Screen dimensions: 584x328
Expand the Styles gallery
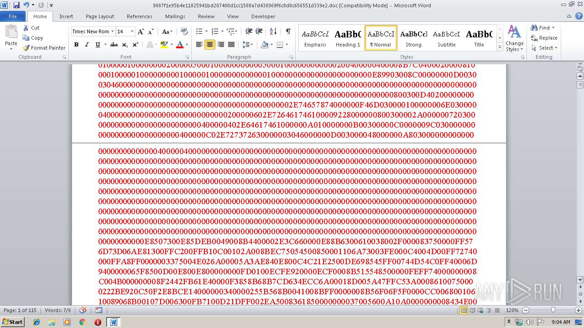(x=500, y=47)
